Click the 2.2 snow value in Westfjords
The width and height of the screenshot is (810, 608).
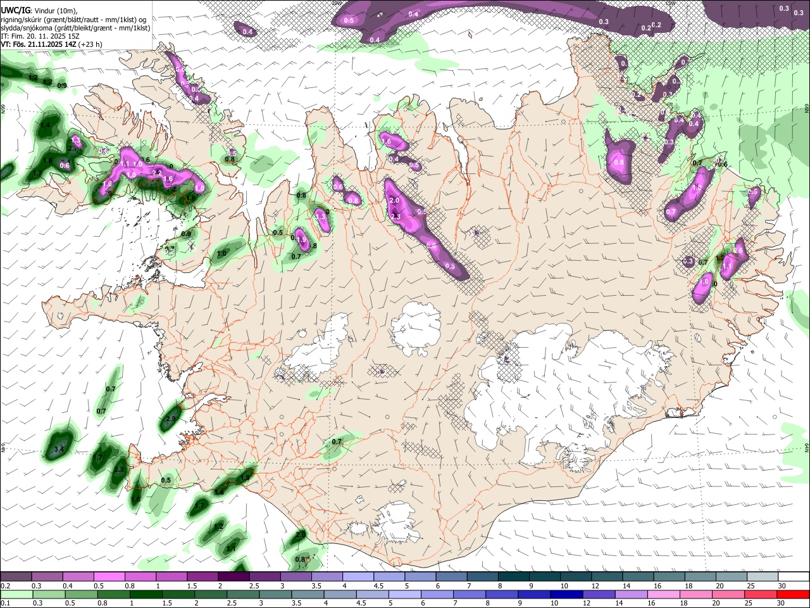point(158,172)
